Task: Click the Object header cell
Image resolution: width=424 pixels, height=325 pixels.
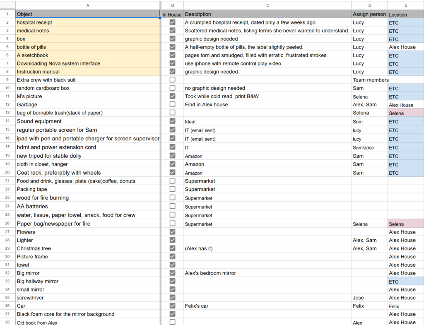Action: point(88,14)
